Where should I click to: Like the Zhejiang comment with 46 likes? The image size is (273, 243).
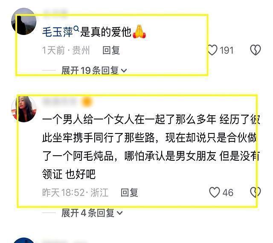tap(214, 192)
